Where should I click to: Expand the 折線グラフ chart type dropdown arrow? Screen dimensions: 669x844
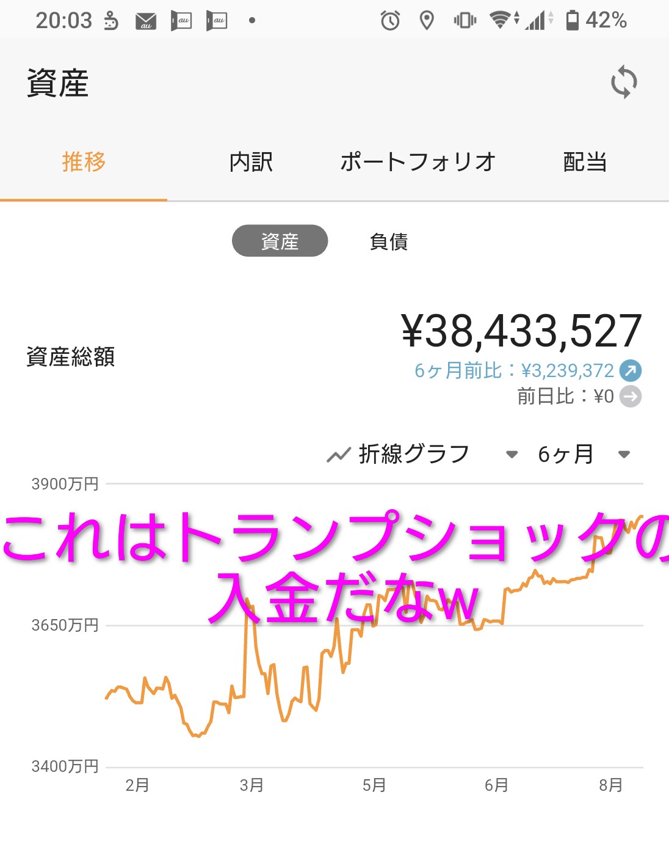(512, 454)
